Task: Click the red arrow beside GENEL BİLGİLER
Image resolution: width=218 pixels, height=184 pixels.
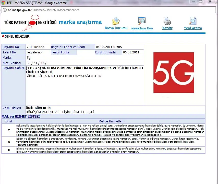Action: coord(3,36)
